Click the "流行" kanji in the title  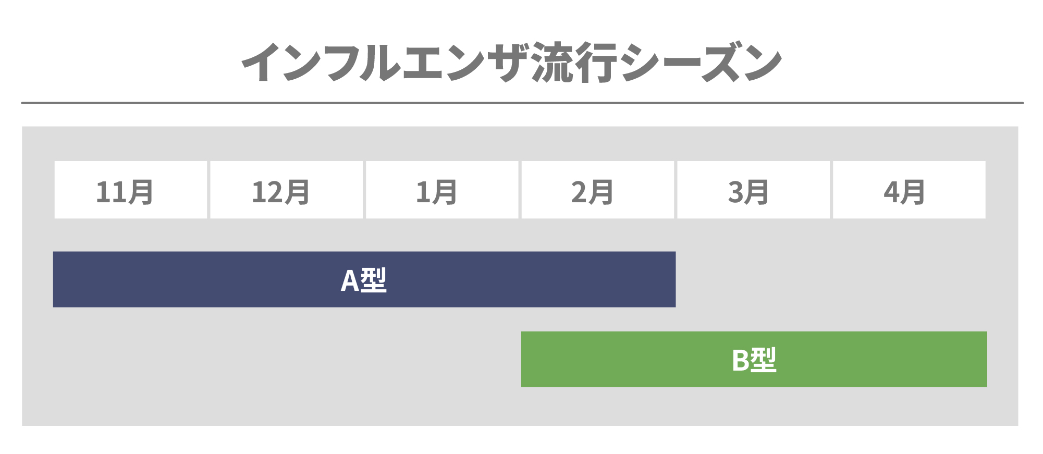tap(574, 63)
